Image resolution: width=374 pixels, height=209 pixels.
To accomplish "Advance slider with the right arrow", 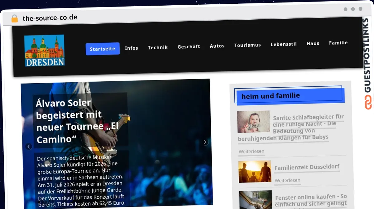I will tap(205, 142).
